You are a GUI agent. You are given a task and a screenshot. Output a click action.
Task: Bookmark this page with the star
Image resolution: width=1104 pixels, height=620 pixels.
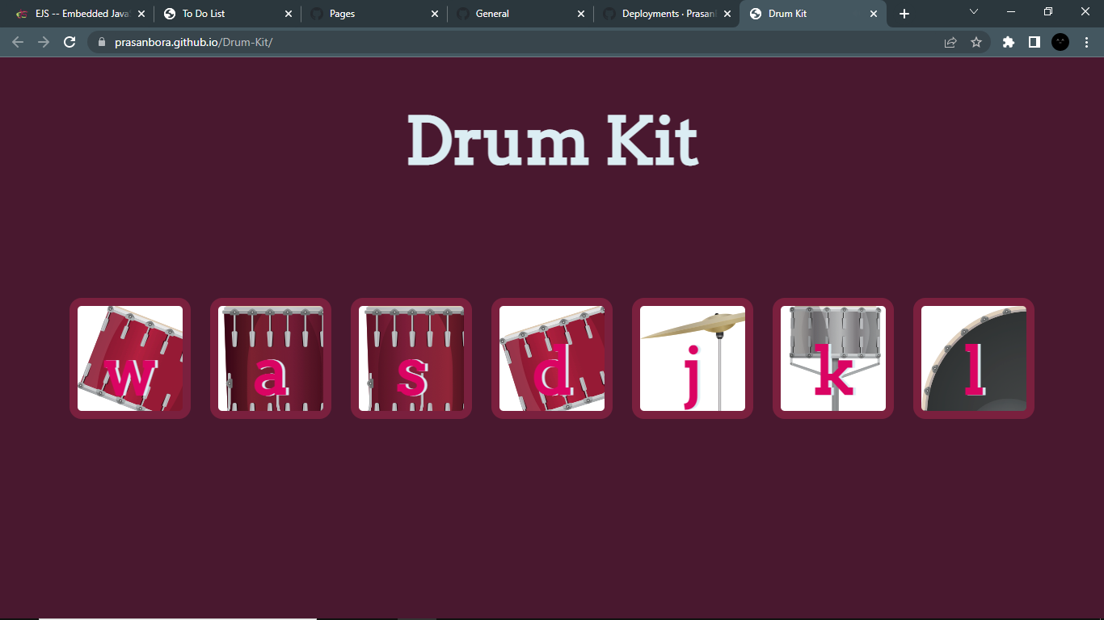pyautogui.click(x=977, y=42)
